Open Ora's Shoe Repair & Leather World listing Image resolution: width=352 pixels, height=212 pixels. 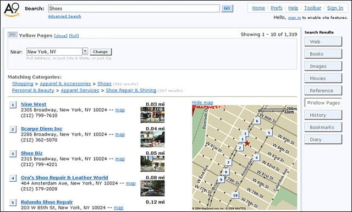(64, 178)
